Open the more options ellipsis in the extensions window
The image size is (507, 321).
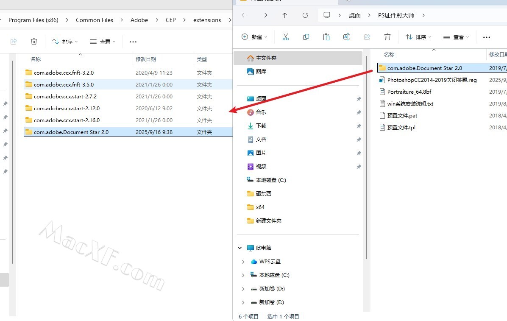point(133,42)
